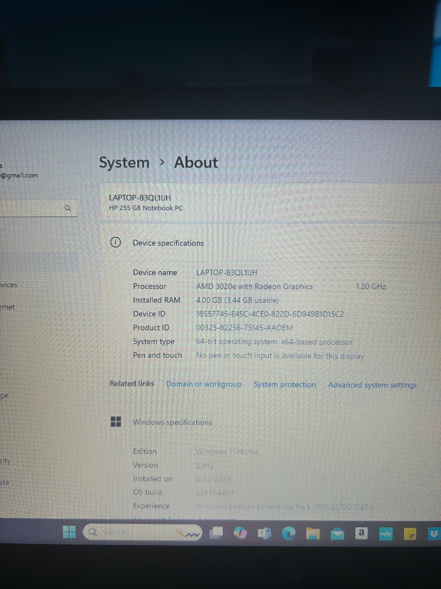Select the Windows 11 Home edition value
Screen dimensions: 441x589
click(x=227, y=451)
